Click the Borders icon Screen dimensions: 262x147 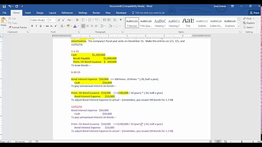[x=117, y=26]
